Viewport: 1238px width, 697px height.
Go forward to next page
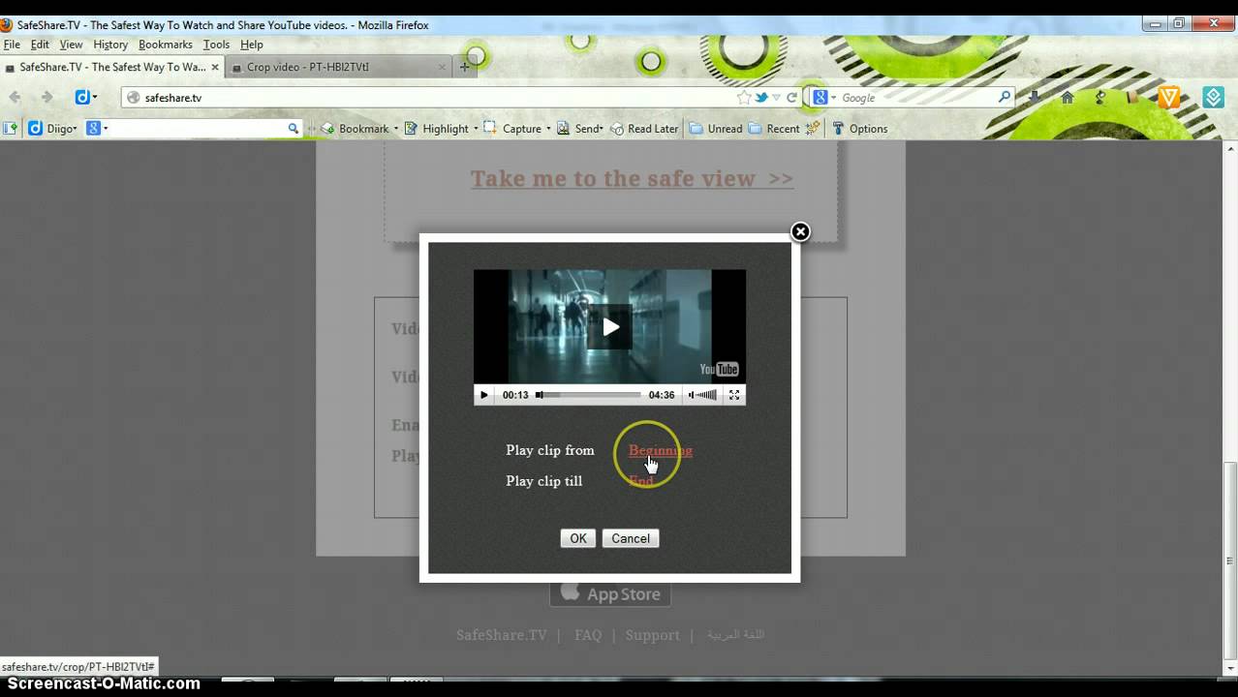[x=46, y=97]
